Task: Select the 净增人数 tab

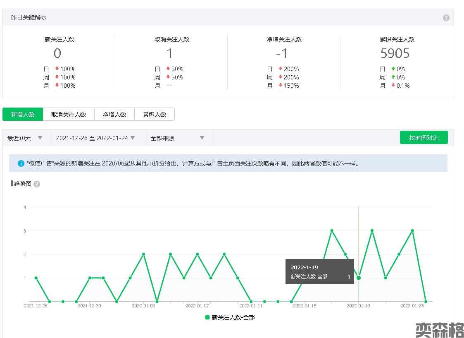Action: pos(114,115)
